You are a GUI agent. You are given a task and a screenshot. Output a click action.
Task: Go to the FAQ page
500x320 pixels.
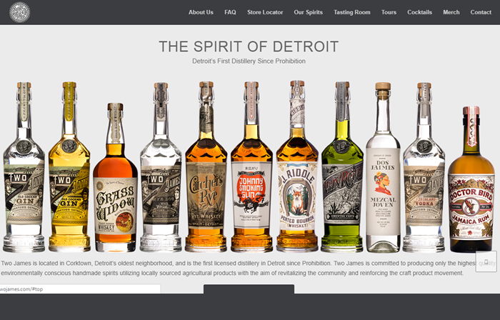pos(230,12)
